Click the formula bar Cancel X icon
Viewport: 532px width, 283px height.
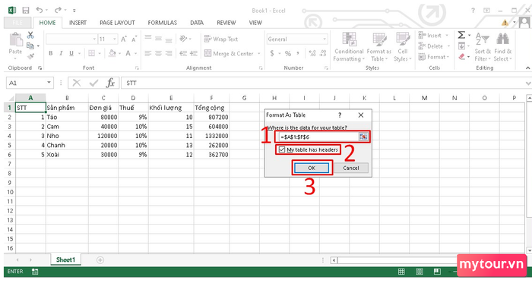77,83
